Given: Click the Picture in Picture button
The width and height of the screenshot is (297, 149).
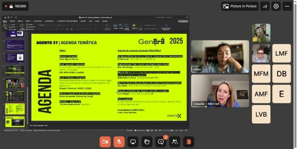Looking at the screenshot, I should pyautogui.click(x=240, y=6).
